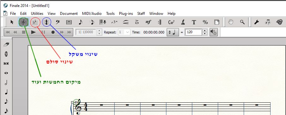Select the Articulation tool
Image resolution: width=286 pixels, height=115 pixels.
point(137,22)
